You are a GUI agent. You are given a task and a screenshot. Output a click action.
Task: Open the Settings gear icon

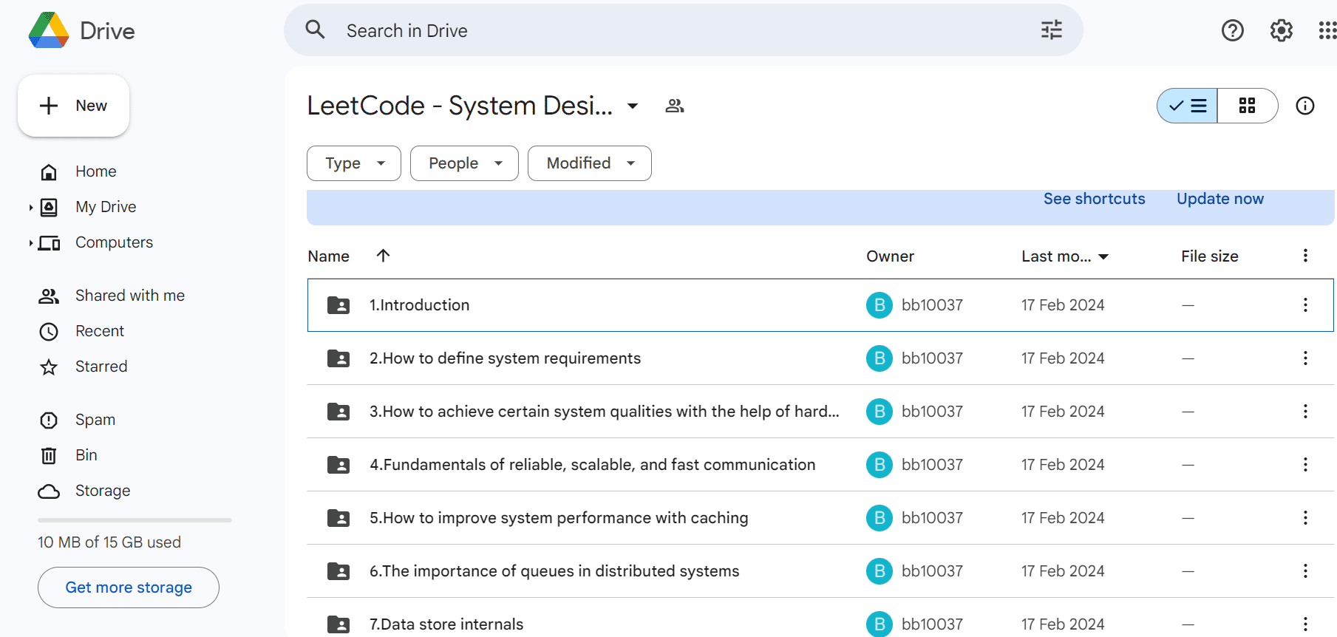[x=1281, y=30]
